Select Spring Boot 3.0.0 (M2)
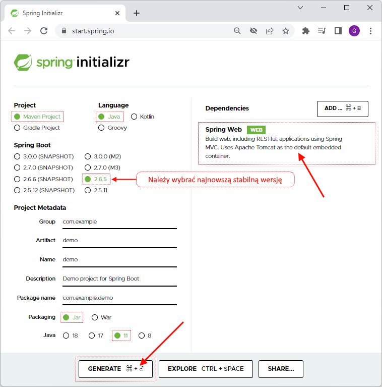The width and height of the screenshot is (382, 387). click(103, 156)
